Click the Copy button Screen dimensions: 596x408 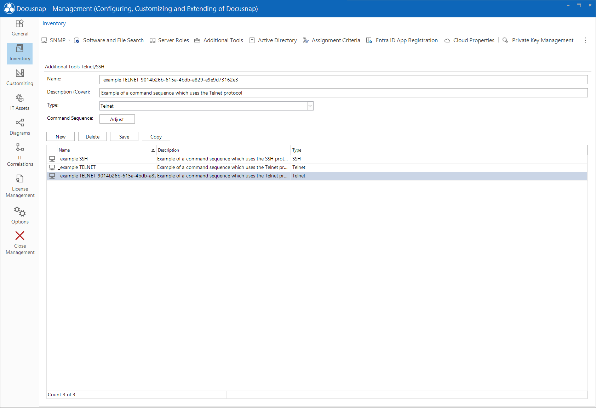[156, 137]
